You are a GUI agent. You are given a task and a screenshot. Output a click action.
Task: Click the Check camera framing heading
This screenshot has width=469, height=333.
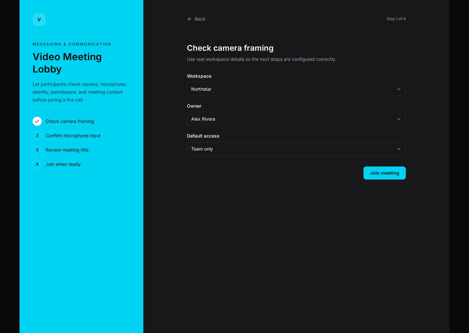[x=230, y=48]
